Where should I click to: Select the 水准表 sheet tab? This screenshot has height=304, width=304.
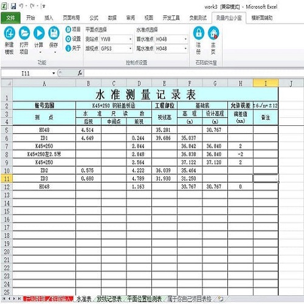(x=84, y=299)
